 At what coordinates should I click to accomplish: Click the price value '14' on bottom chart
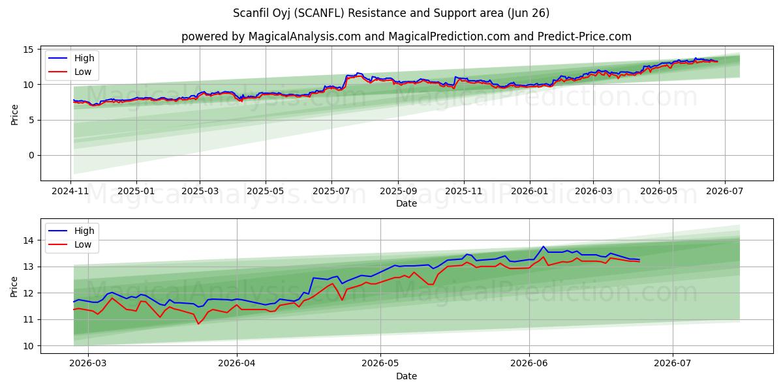click(x=30, y=240)
